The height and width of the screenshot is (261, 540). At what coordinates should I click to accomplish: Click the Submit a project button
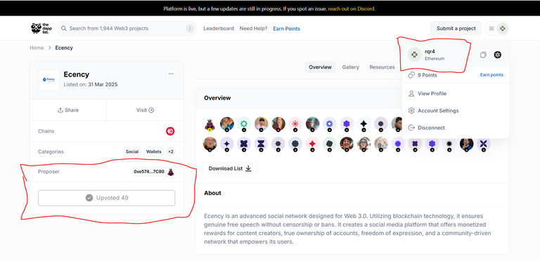coord(456,29)
